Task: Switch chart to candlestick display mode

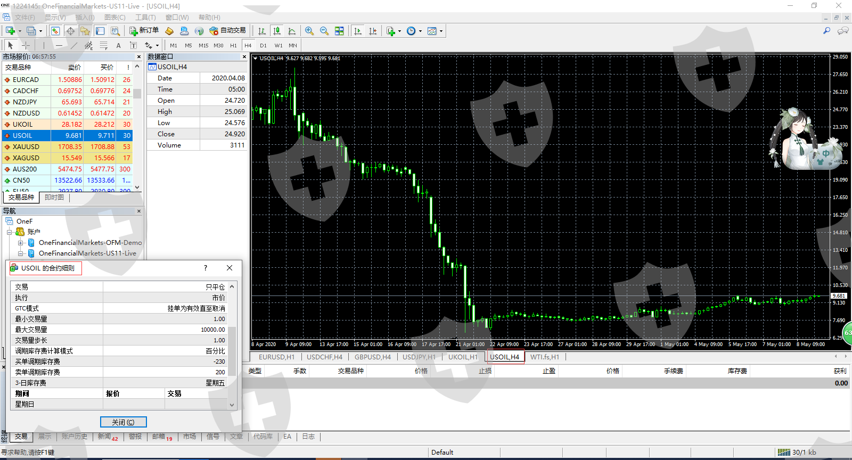Action: [276, 31]
